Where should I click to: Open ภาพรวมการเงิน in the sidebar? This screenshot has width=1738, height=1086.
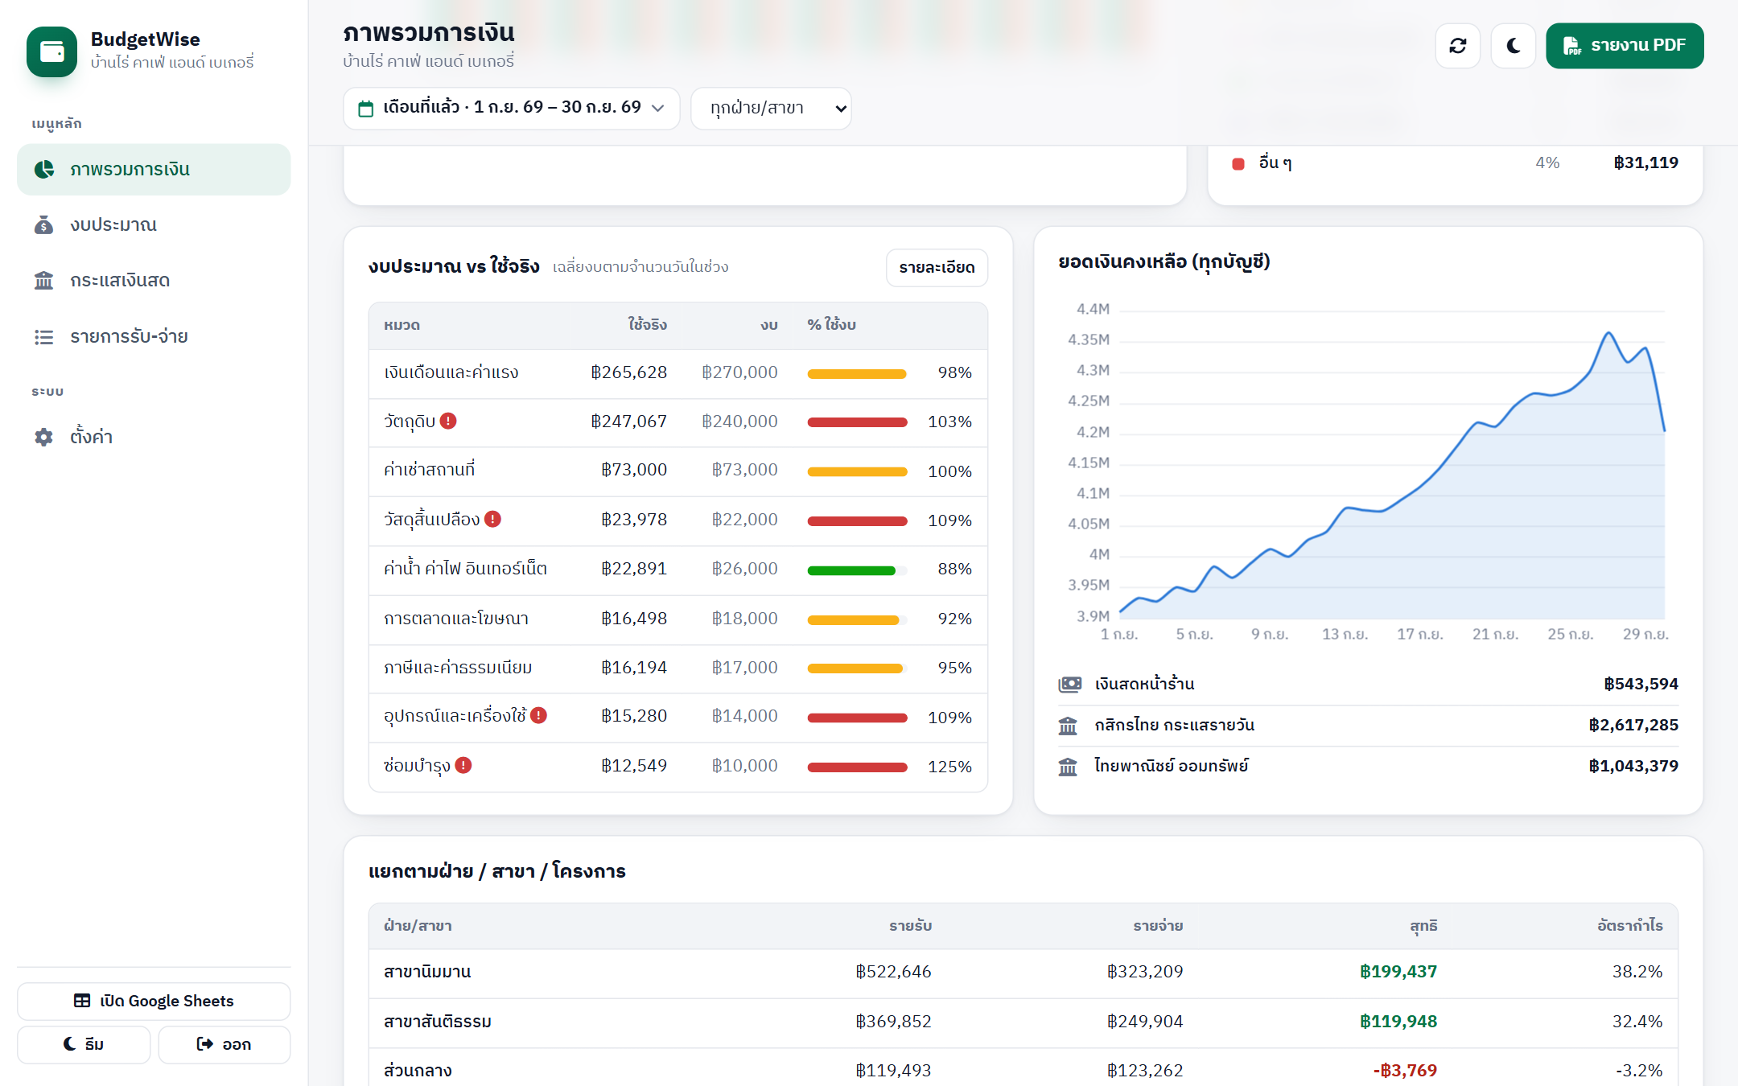(154, 170)
